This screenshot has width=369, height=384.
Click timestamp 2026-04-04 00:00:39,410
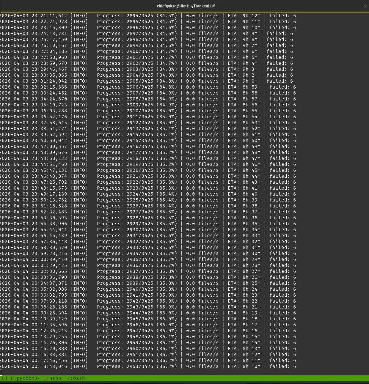pyautogui.click(x=34, y=259)
